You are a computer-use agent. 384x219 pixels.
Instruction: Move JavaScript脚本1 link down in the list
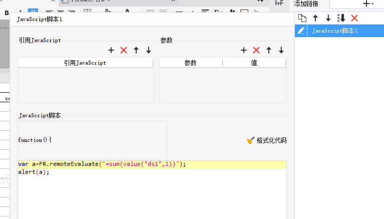(x=328, y=18)
